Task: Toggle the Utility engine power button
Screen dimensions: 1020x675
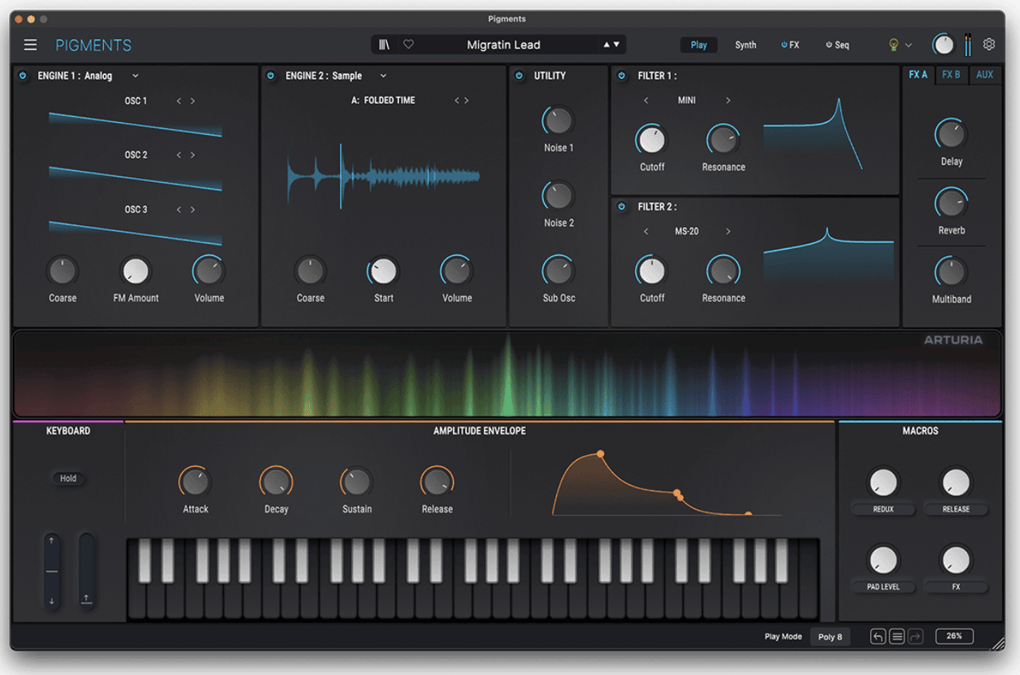Action: [519, 75]
